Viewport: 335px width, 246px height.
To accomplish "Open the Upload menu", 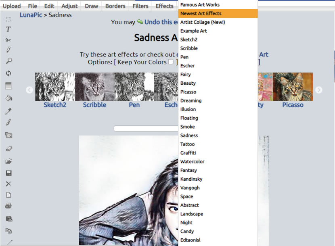I will tap(12, 6).
